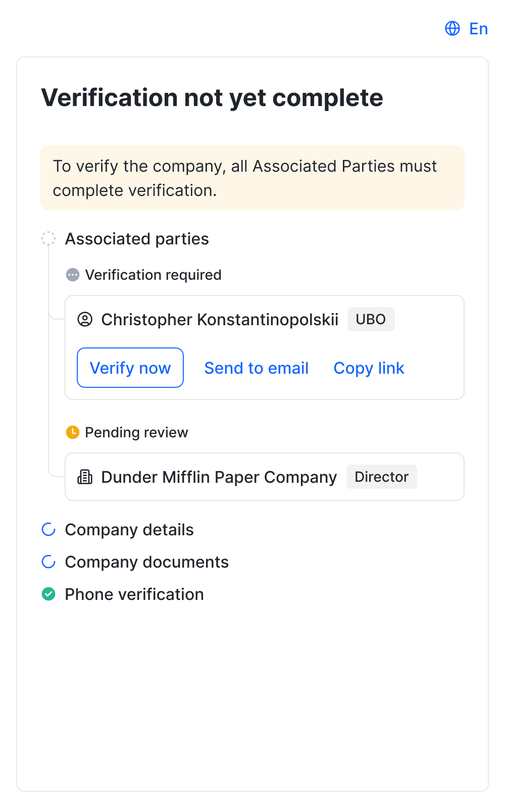Click the dashed circle beside Associated parties
Viewport: 505px width, 808px height.
48,238
